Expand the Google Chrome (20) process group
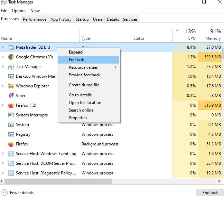Image resolution: width=224 pixels, height=200 pixels. tap(2, 57)
